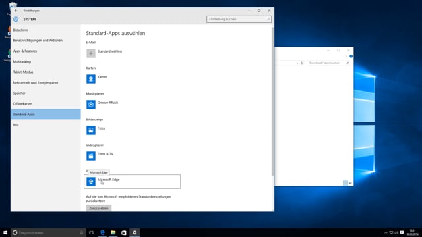Click the Explorer refresh button
422x237 pixels.
(x=302, y=63)
